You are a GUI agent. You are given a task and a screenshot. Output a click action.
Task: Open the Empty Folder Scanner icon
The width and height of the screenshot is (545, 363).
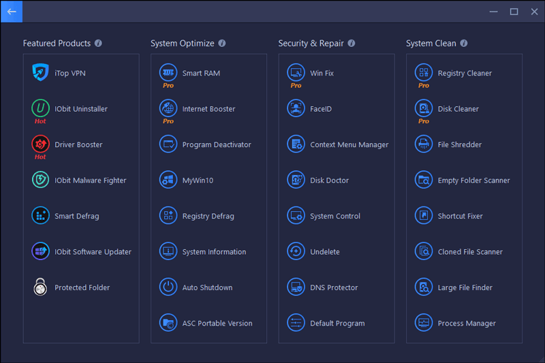424,180
